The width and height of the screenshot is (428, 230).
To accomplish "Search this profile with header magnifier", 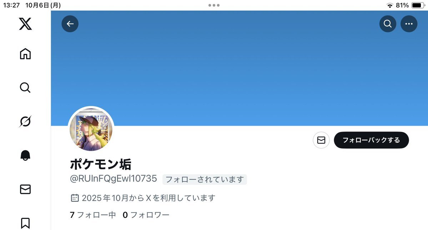I will [388, 24].
